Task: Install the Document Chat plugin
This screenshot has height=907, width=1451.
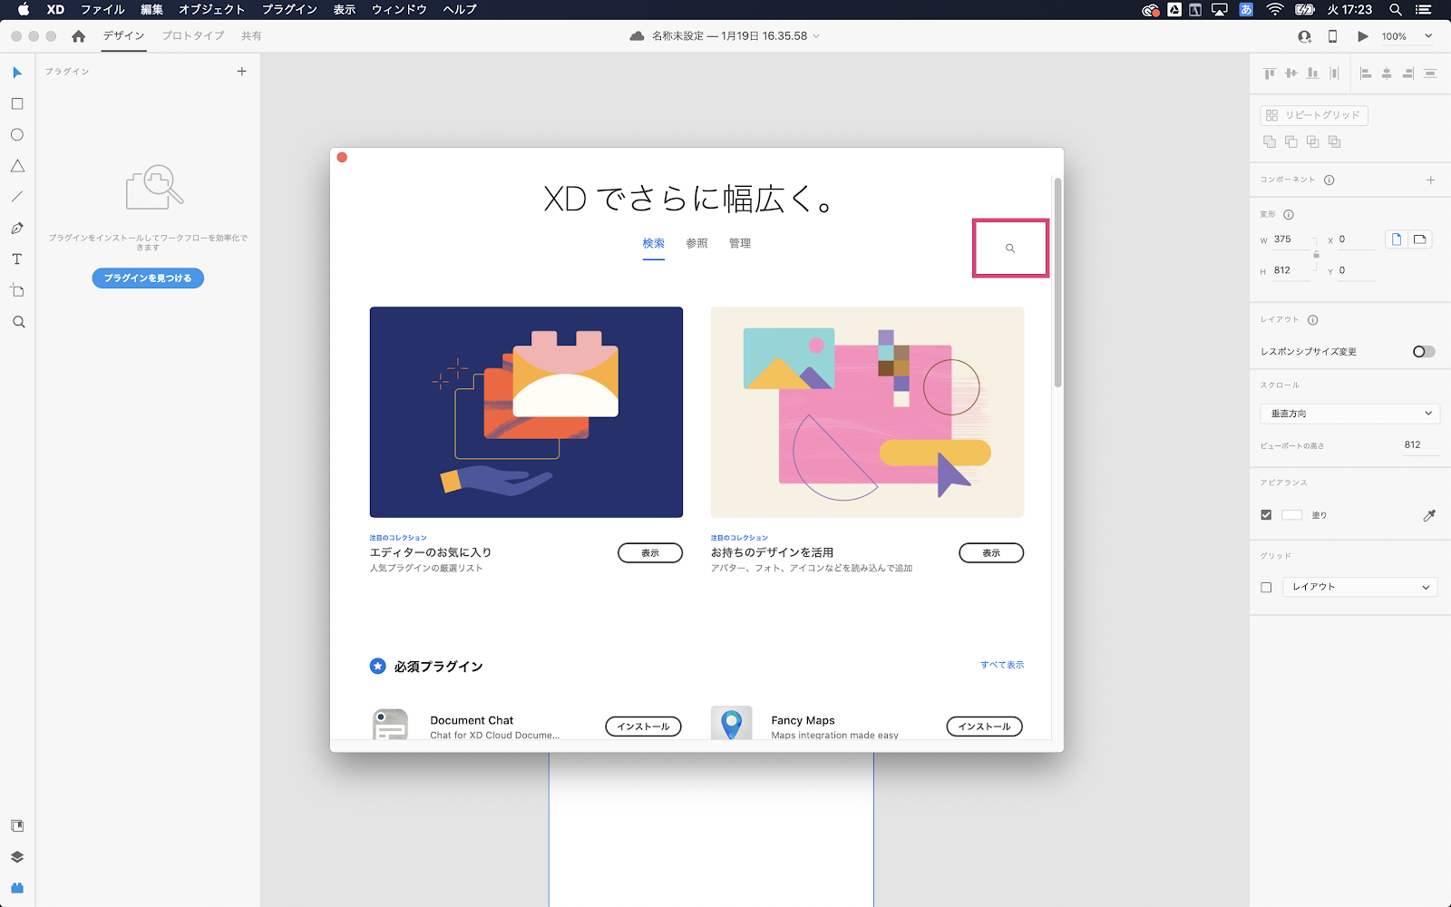Action: 643,727
